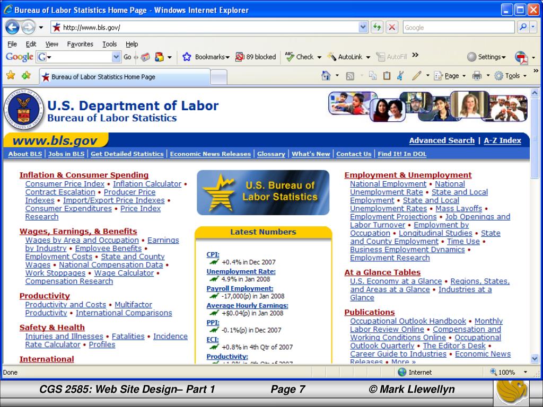Click the Paste clipboard icon in command bar
The width and height of the screenshot is (543, 407).
click(387, 75)
